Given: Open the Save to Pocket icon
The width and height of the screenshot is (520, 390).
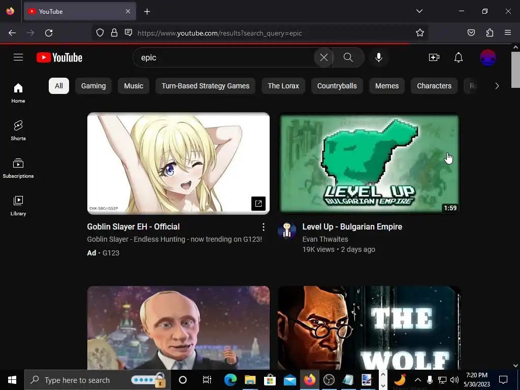Looking at the screenshot, I should [x=471, y=32].
